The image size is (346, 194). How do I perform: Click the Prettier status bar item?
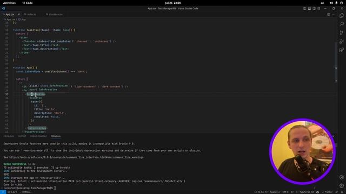click(327, 192)
